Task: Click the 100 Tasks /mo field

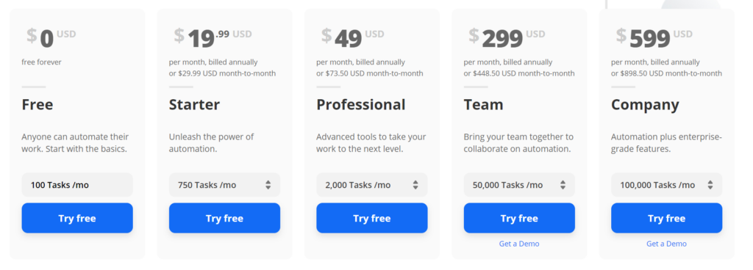Action: point(76,185)
